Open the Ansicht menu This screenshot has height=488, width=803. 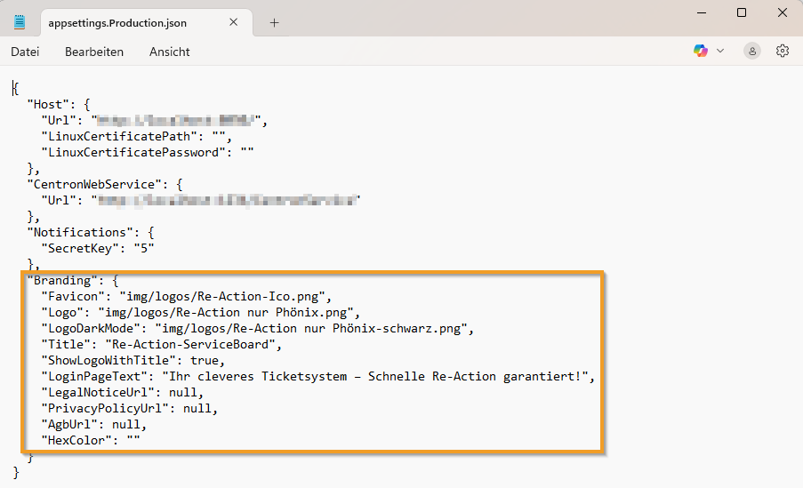tap(169, 52)
